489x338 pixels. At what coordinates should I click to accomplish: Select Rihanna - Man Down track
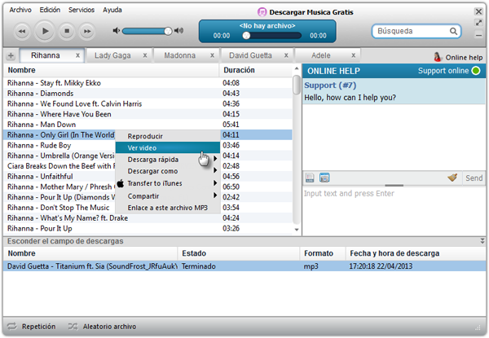tap(148, 125)
